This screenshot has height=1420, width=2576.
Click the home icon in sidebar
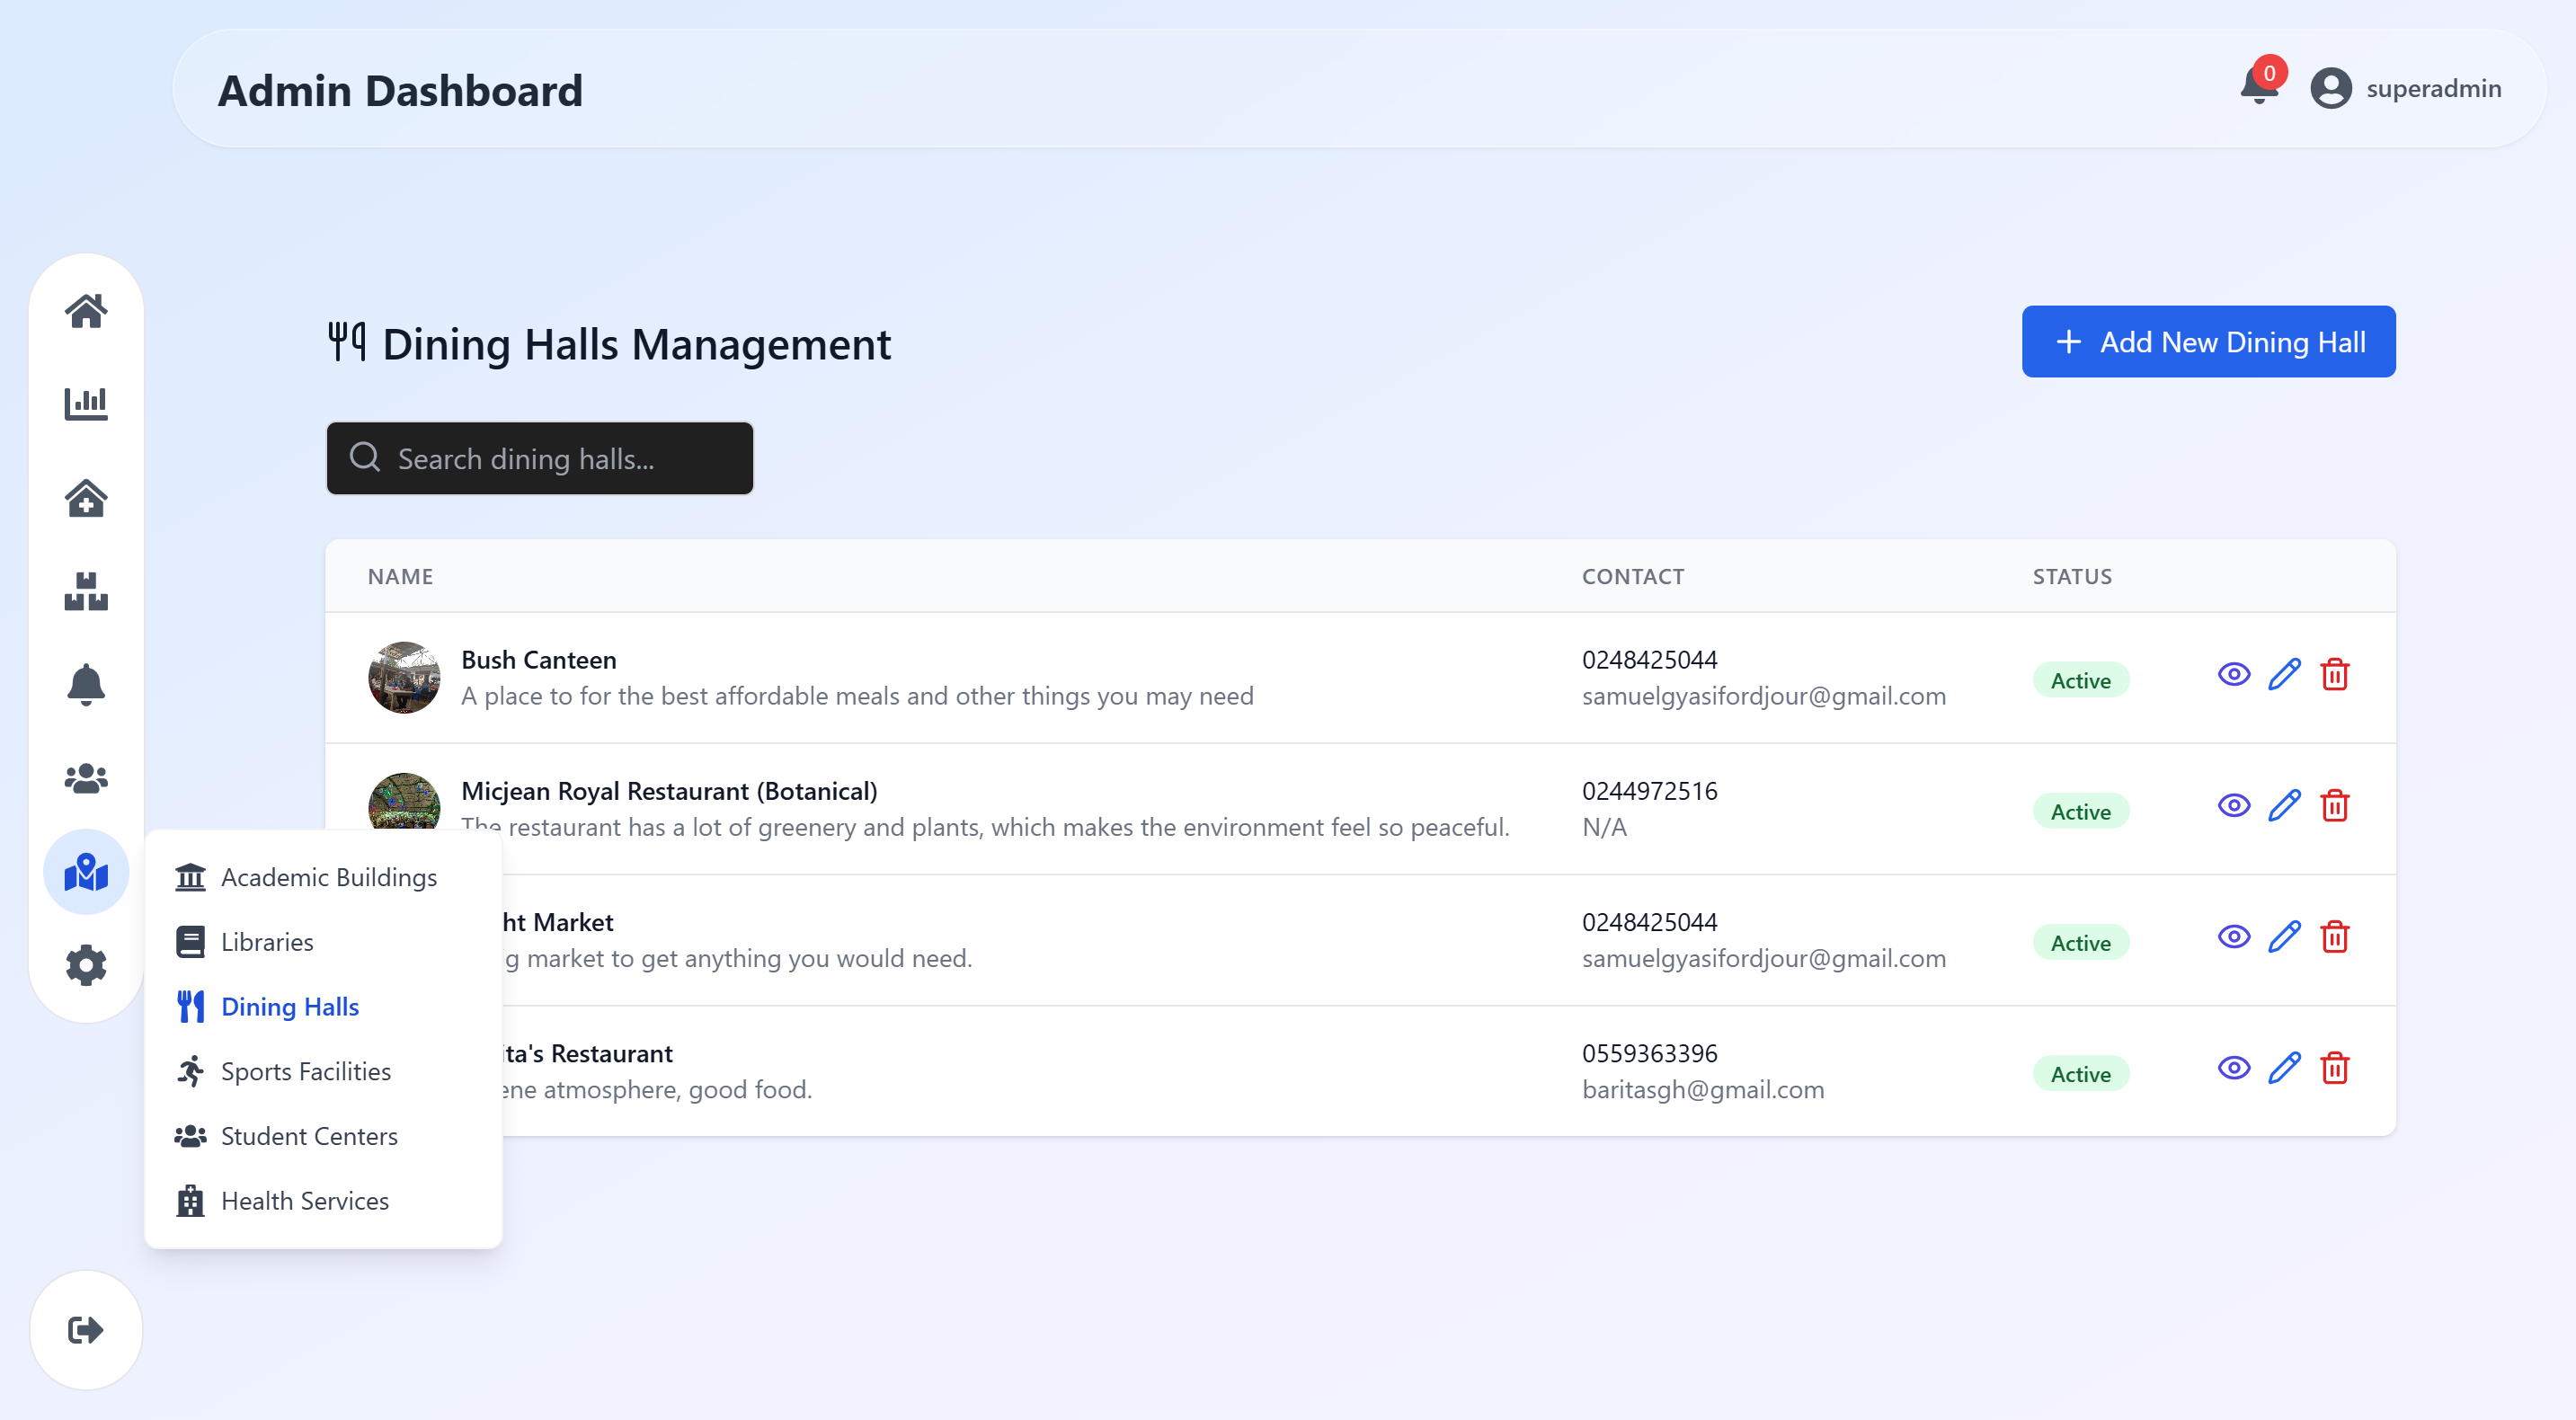[x=86, y=311]
